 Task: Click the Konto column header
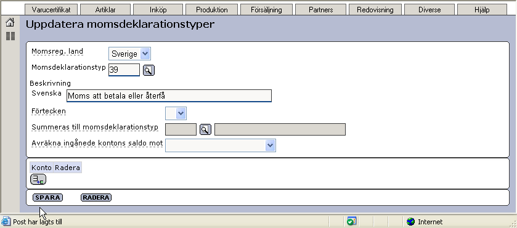click(x=41, y=168)
